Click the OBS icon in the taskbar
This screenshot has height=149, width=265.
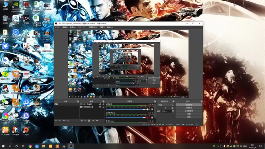point(71,146)
